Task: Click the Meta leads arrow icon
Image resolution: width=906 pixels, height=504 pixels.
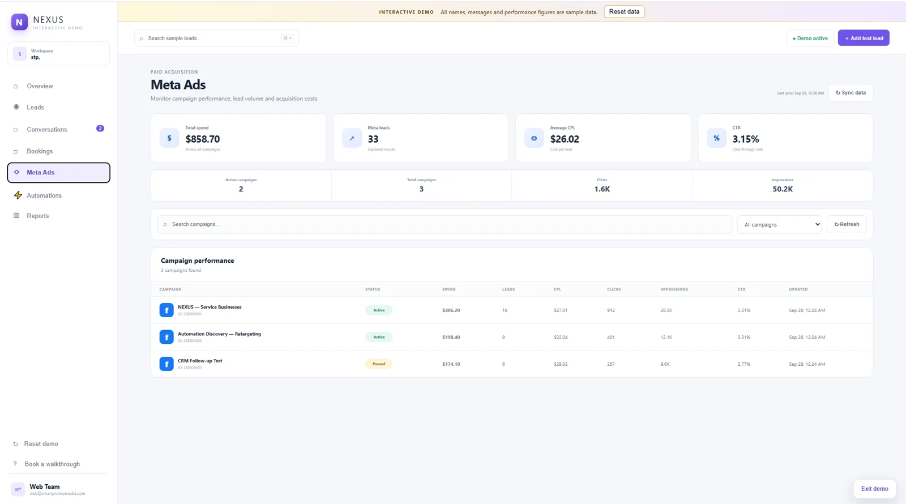Action: click(352, 138)
